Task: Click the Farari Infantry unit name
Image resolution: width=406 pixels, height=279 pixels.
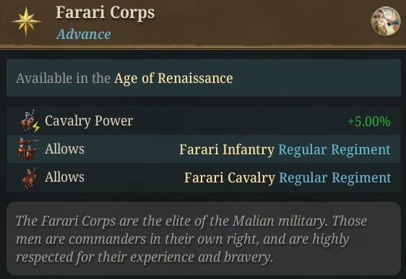Action: tap(227, 149)
